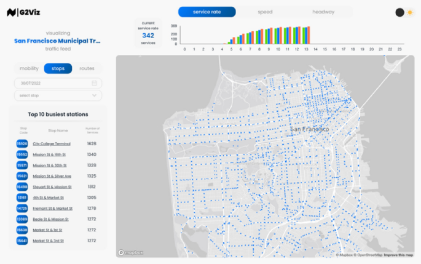Open City College Terminal station link

click(x=52, y=143)
